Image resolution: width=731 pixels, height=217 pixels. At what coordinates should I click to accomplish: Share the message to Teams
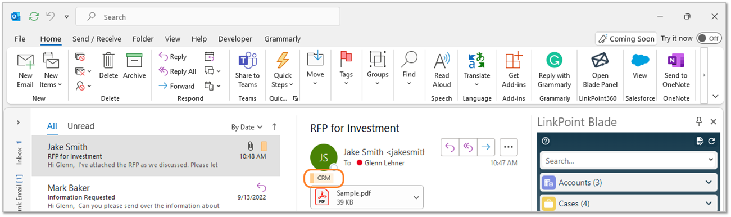click(x=247, y=70)
